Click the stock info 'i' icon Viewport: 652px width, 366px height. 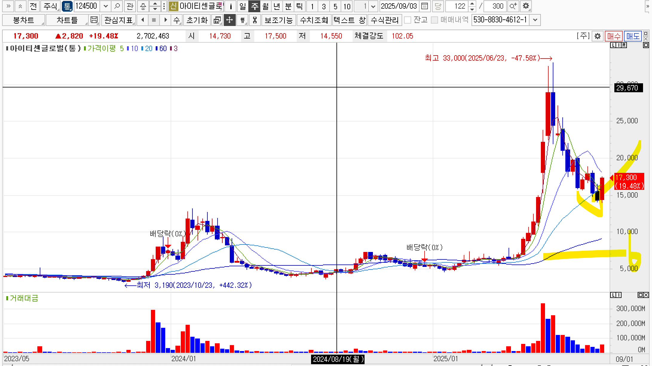pyautogui.click(x=231, y=6)
